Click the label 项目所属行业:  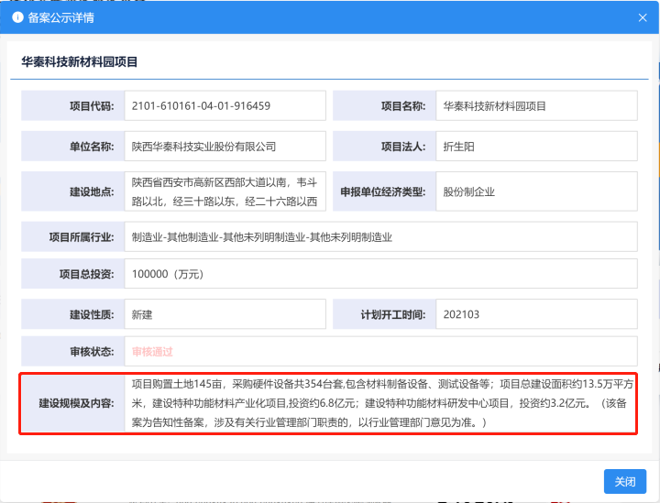click(x=82, y=237)
